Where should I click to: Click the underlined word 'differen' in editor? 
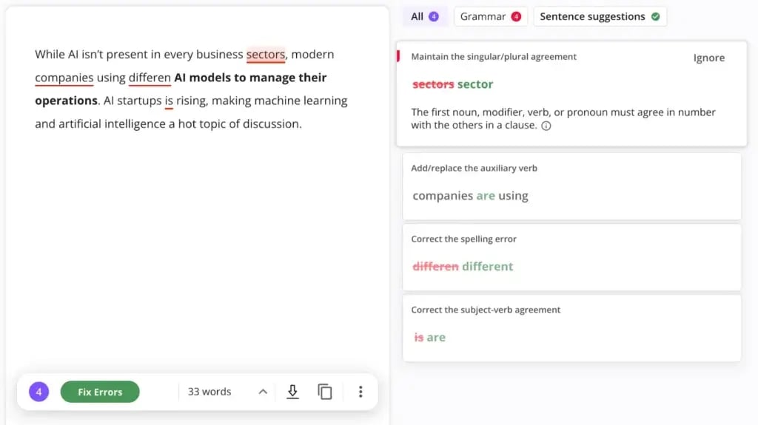point(150,78)
